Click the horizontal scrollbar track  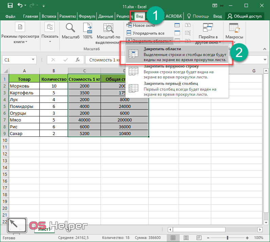(x=241, y=229)
